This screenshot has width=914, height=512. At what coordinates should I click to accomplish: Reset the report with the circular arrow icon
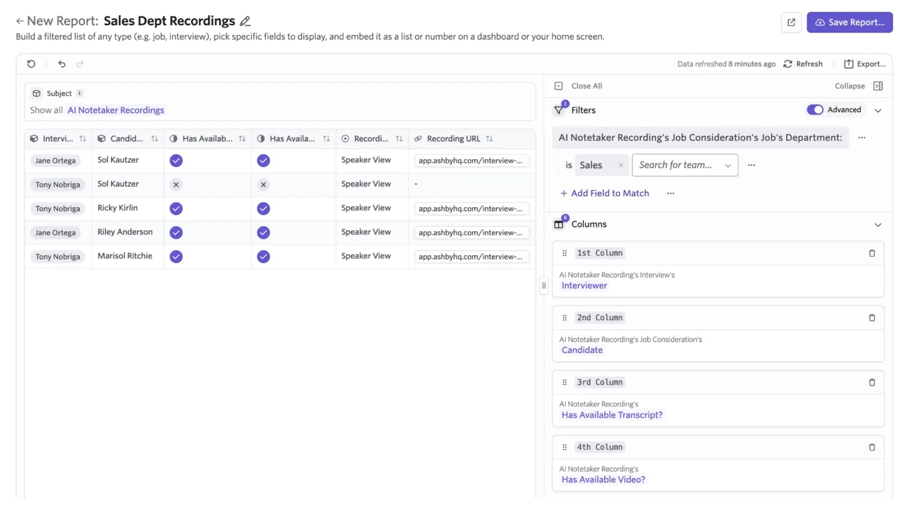31,64
